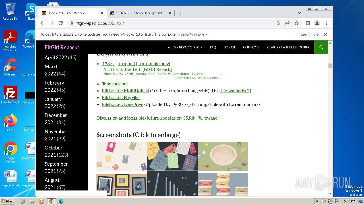Screen dimensions: 364x205
Task: Switch to the CS.RIN.RU Steam Underground tab
Action: [x=141, y=13]
